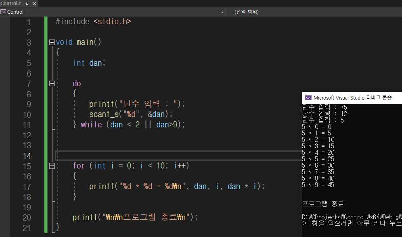
Task: Click console output '5 * 5 = 25'
Action: click(318, 159)
